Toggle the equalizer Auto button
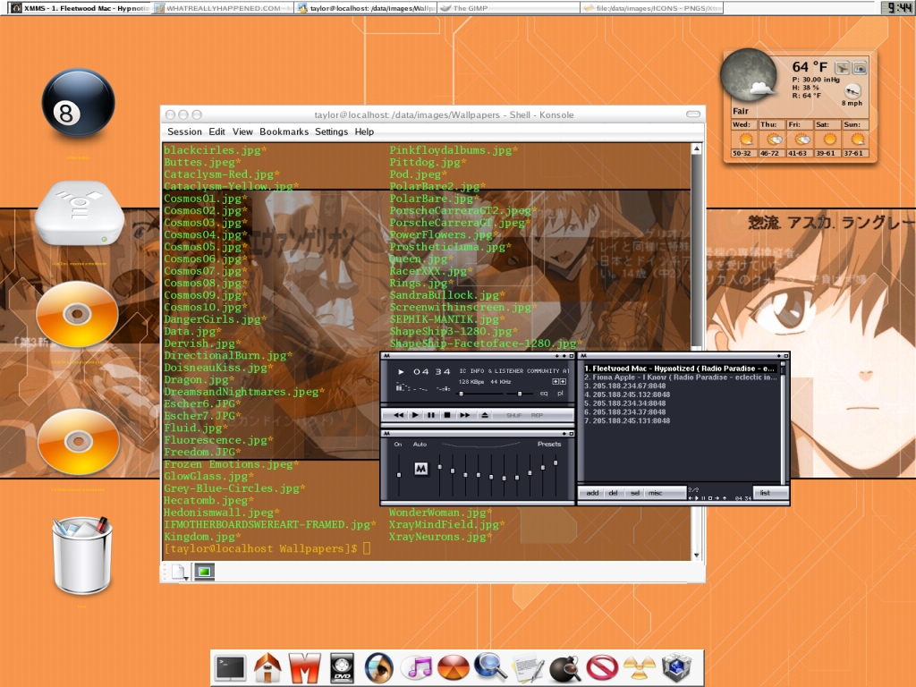The width and height of the screenshot is (916, 687). tap(420, 444)
